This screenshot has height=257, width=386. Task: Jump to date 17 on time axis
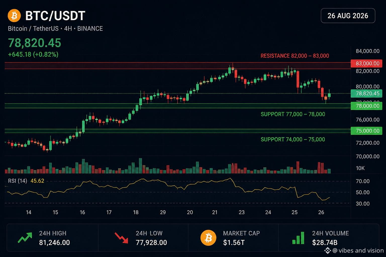click(x=109, y=212)
